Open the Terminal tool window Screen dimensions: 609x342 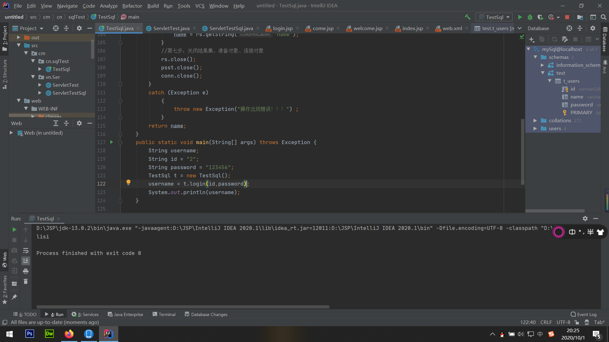click(164, 314)
